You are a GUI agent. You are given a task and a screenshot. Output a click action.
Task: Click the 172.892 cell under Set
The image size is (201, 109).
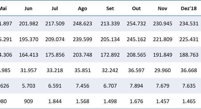[110, 55]
